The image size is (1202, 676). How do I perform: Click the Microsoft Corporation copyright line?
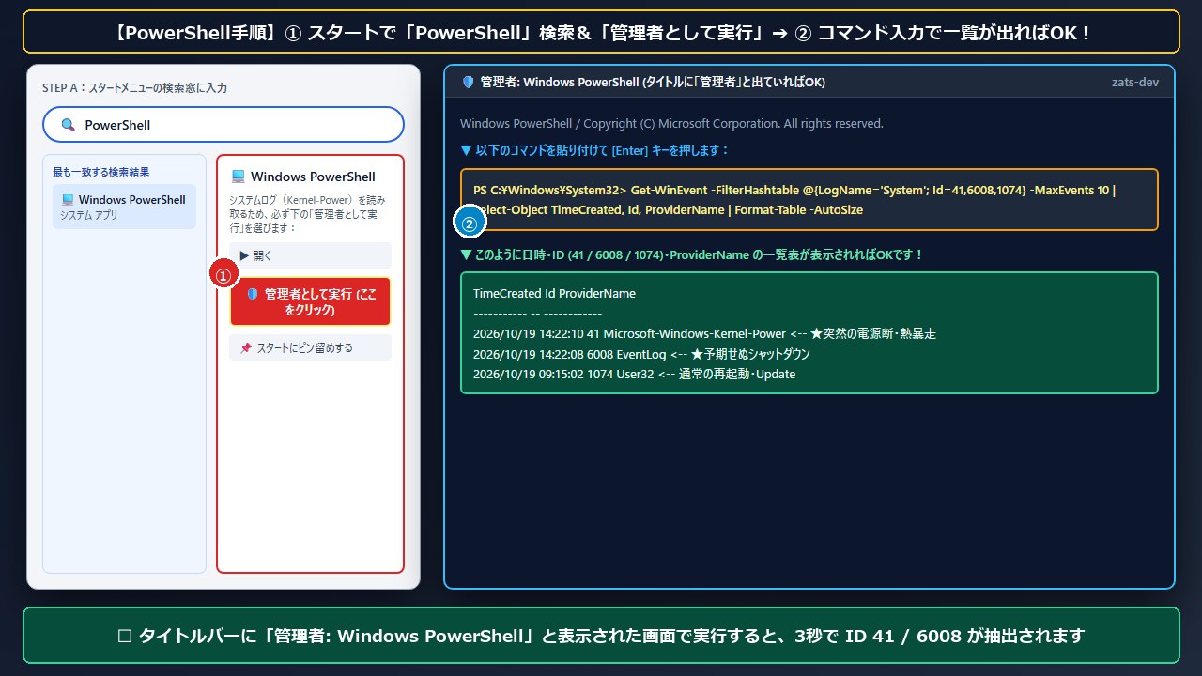point(671,123)
